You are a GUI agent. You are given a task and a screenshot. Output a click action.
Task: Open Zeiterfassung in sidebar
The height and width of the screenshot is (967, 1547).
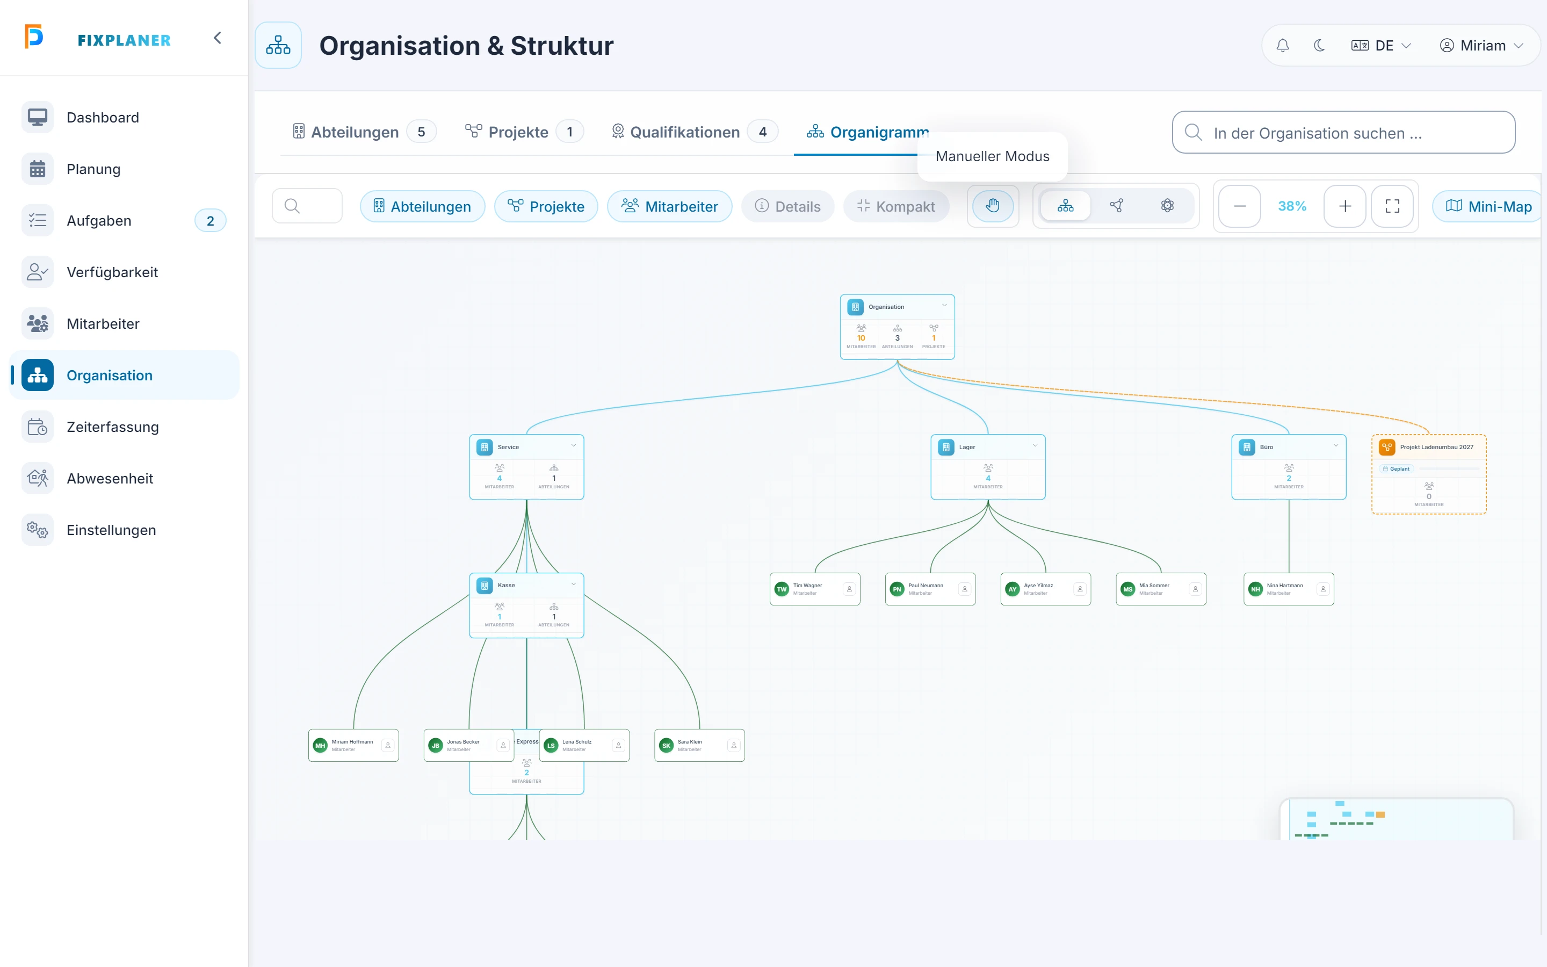coord(124,427)
